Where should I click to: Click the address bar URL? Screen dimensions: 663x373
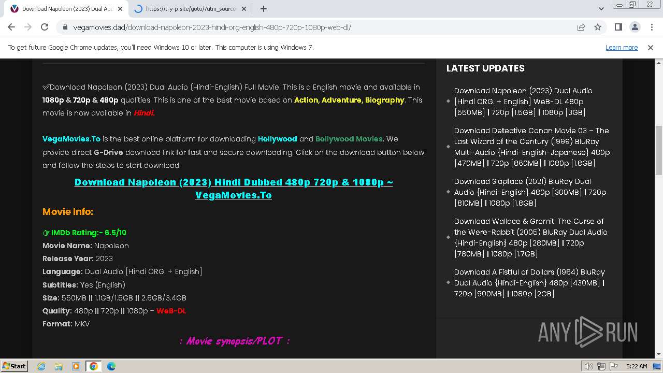(x=212, y=27)
